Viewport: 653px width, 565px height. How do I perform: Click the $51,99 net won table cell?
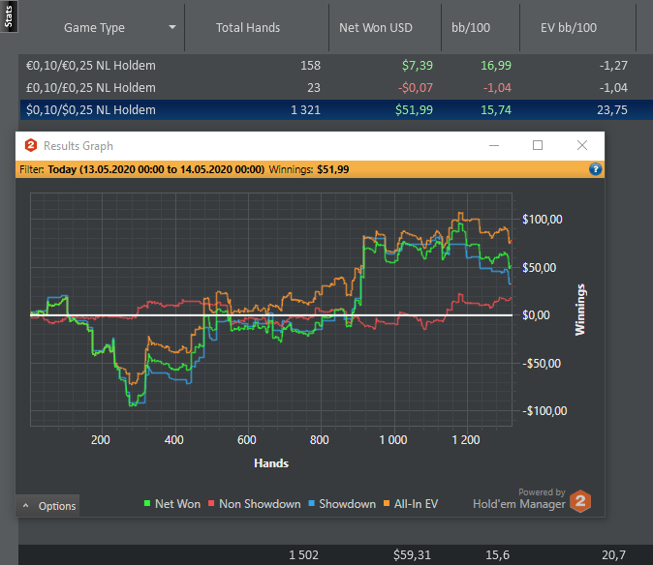[414, 109]
